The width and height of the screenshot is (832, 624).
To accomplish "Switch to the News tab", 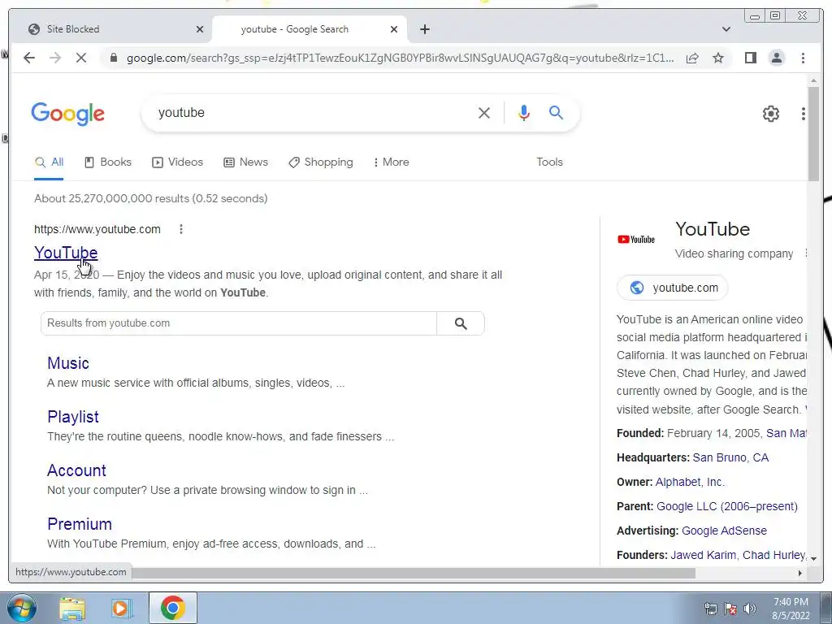I will (x=245, y=162).
